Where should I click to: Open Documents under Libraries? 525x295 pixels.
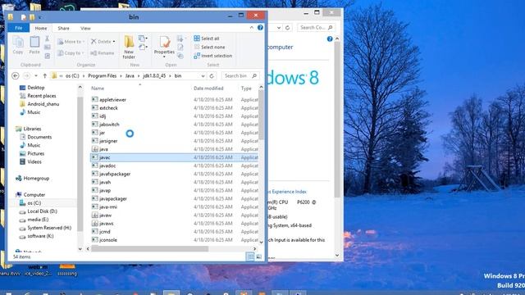coord(39,137)
